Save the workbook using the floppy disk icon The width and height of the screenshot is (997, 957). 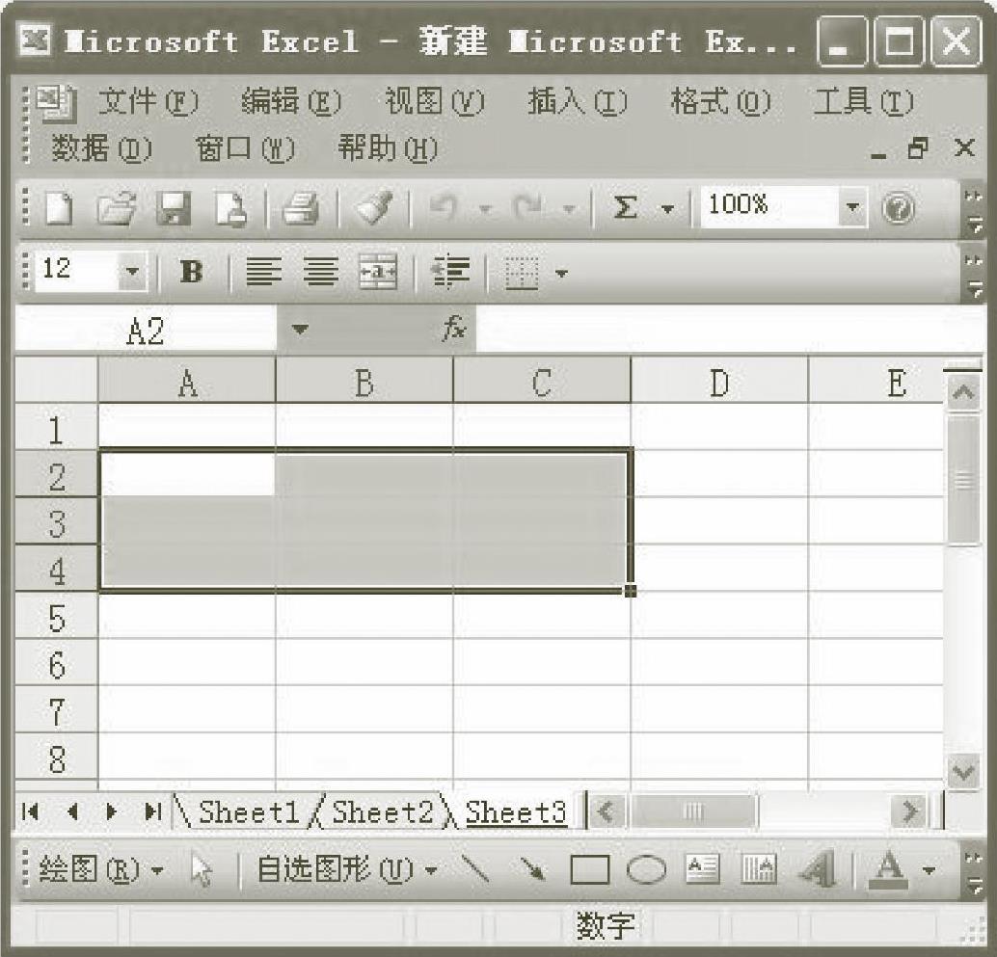click(174, 208)
